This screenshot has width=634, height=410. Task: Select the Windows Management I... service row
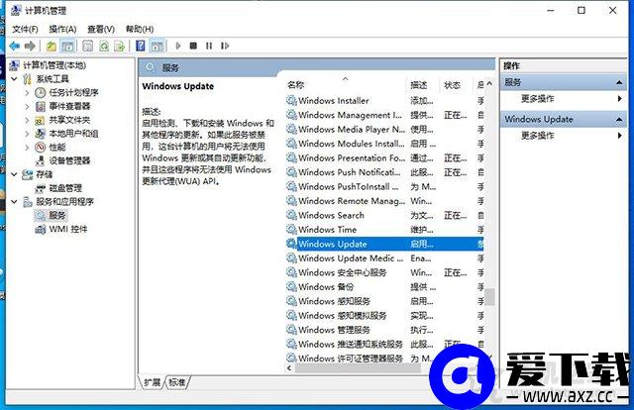click(x=384, y=115)
